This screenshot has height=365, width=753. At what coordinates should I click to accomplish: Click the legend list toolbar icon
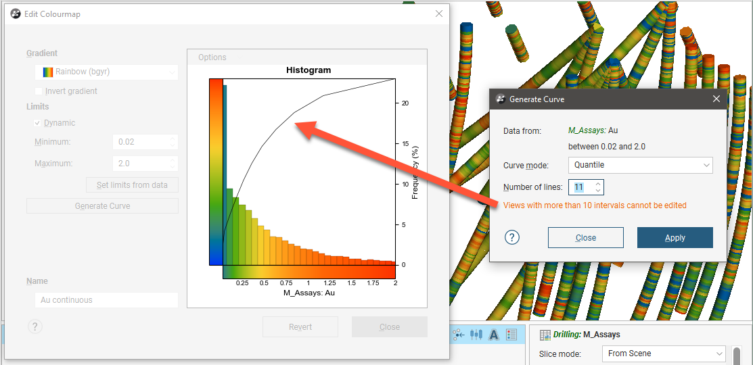click(511, 334)
